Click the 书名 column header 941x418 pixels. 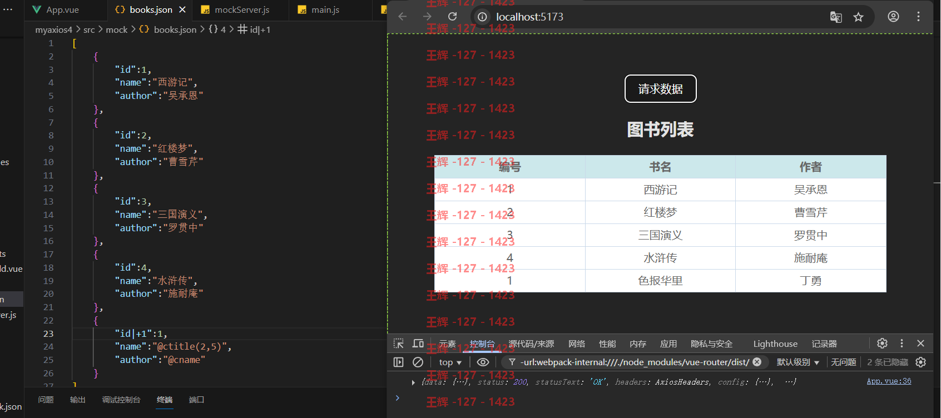click(660, 167)
